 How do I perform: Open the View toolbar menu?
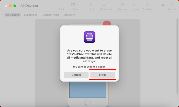[x=74, y=5]
